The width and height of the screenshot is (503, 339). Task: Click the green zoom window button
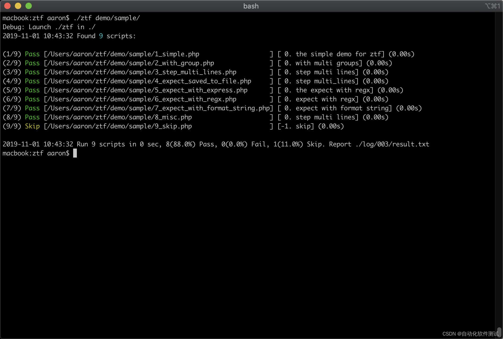click(29, 6)
